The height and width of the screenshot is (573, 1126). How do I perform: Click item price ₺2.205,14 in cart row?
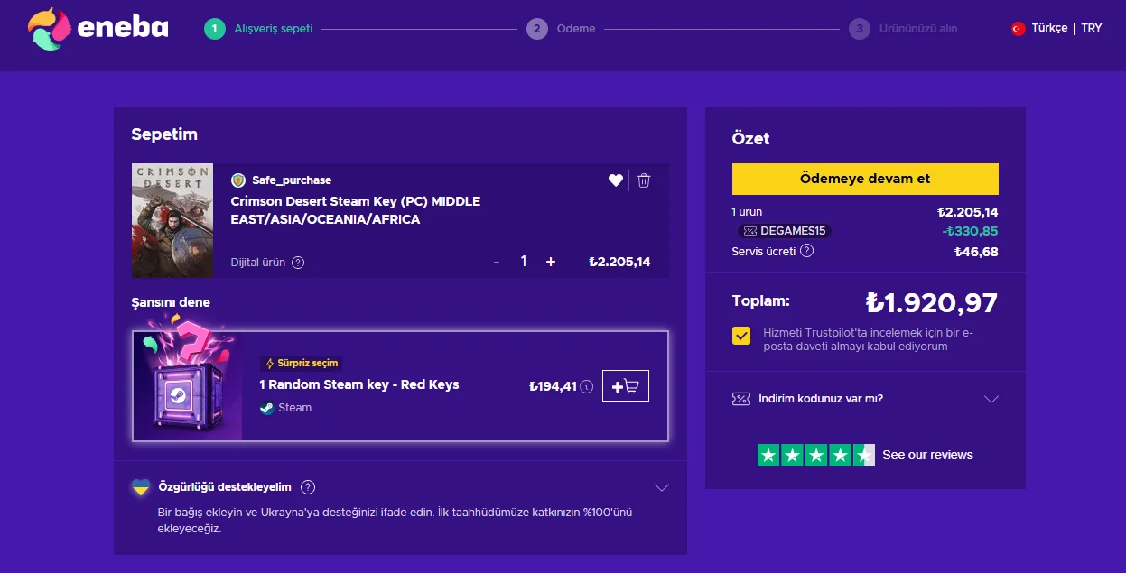(619, 263)
